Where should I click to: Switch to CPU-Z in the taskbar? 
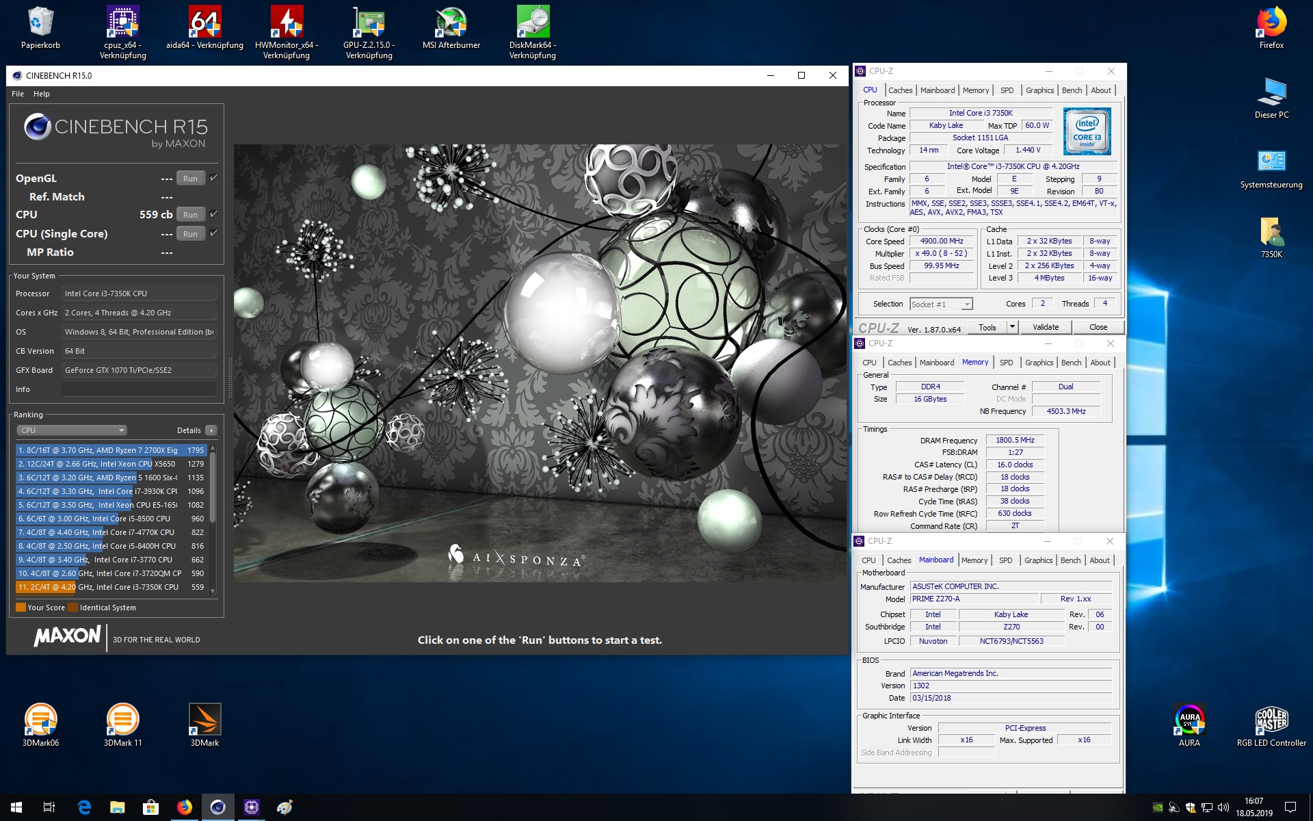251,807
